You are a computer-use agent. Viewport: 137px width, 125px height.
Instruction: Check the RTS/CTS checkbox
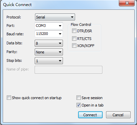[74, 39]
